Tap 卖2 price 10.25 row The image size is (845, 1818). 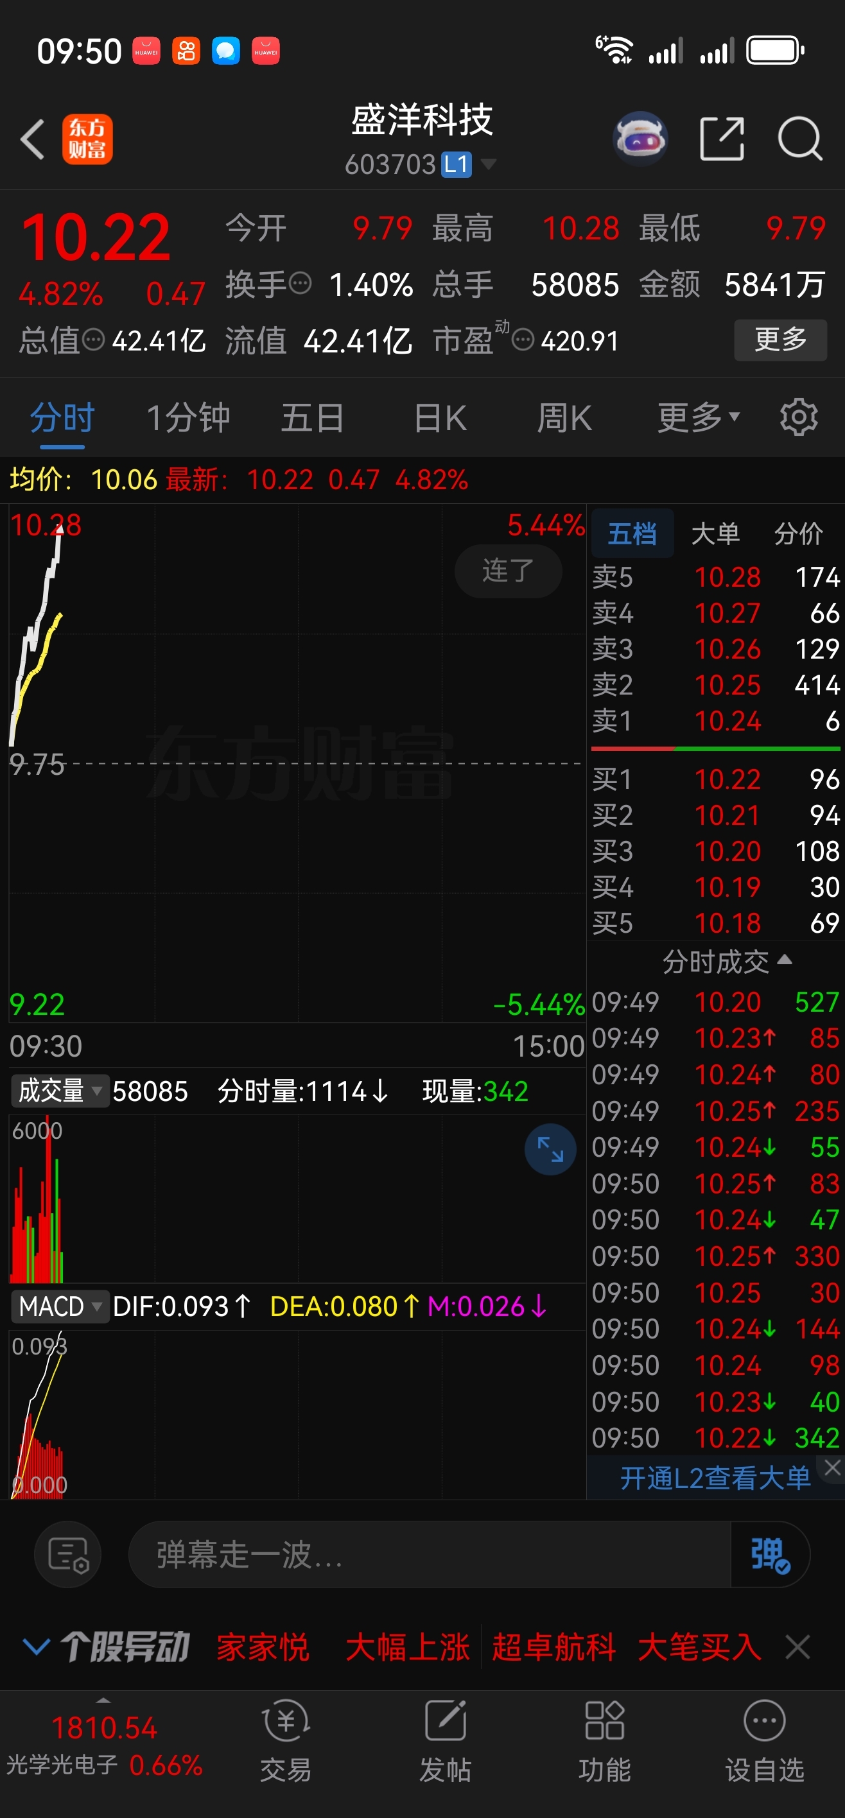[716, 684]
